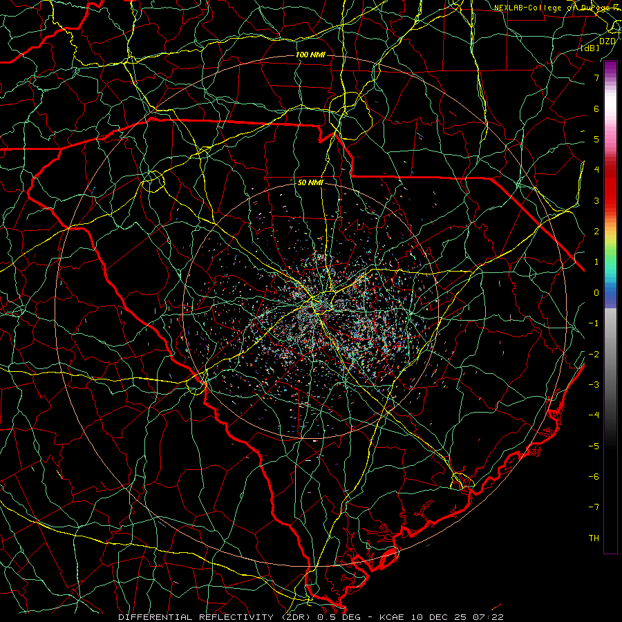Select the 5 dB tick label on legend
The height and width of the screenshot is (622, 622).
tap(596, 139)
